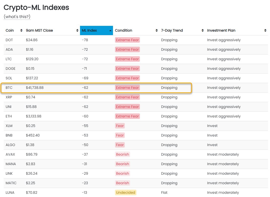Select the LTC coin cell

click(x=9, y=59)
